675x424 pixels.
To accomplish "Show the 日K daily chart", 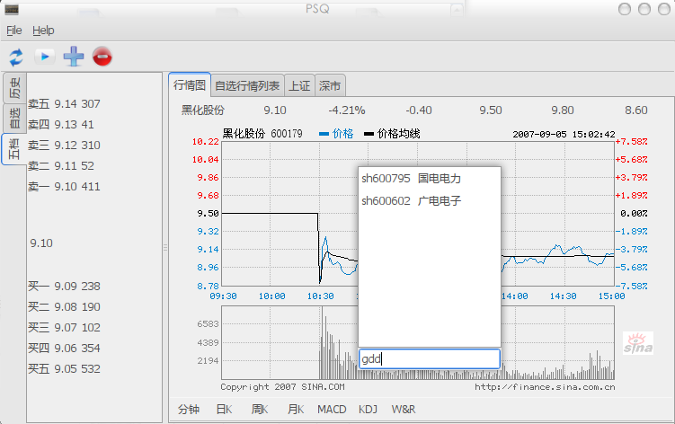I will coord(225,409).
